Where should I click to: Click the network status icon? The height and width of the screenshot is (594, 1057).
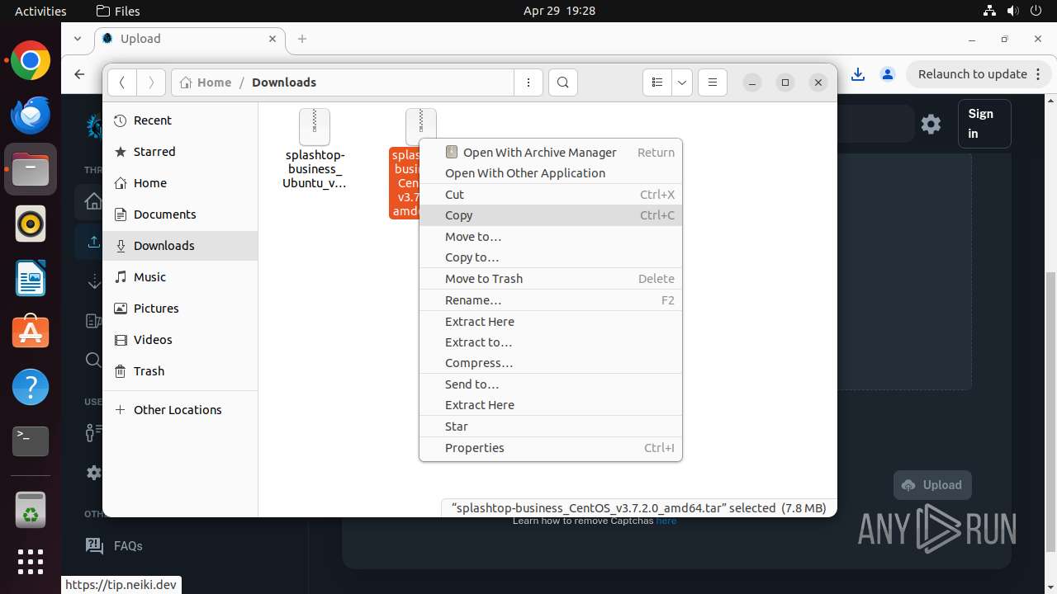coord(990,11)
